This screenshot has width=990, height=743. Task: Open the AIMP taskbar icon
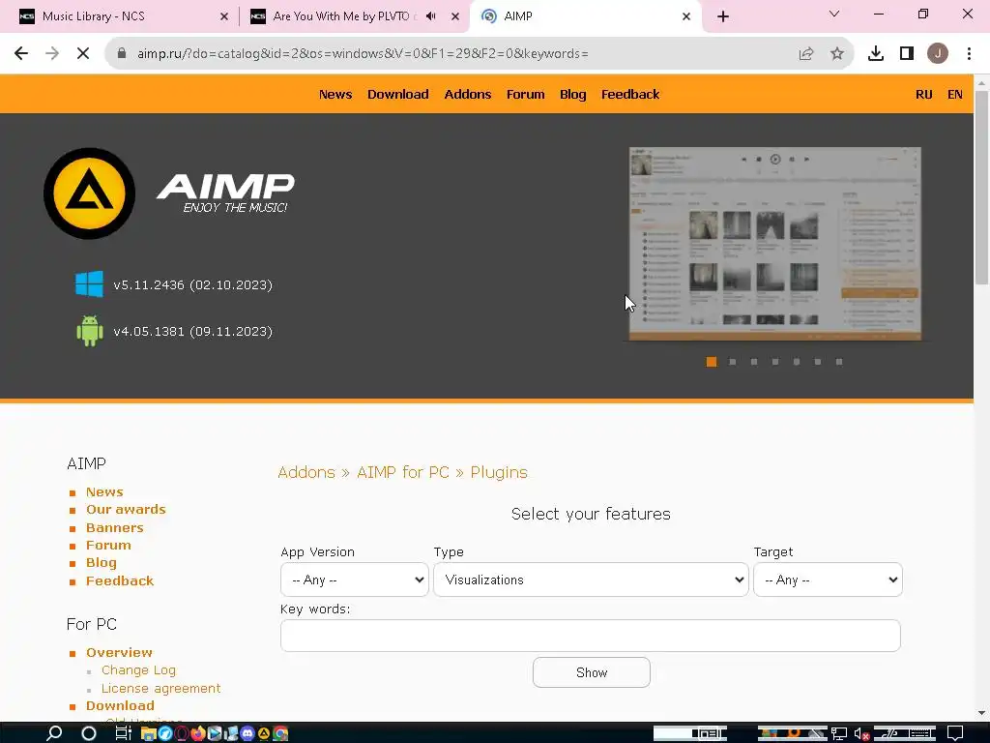click(x=264, y=733)
